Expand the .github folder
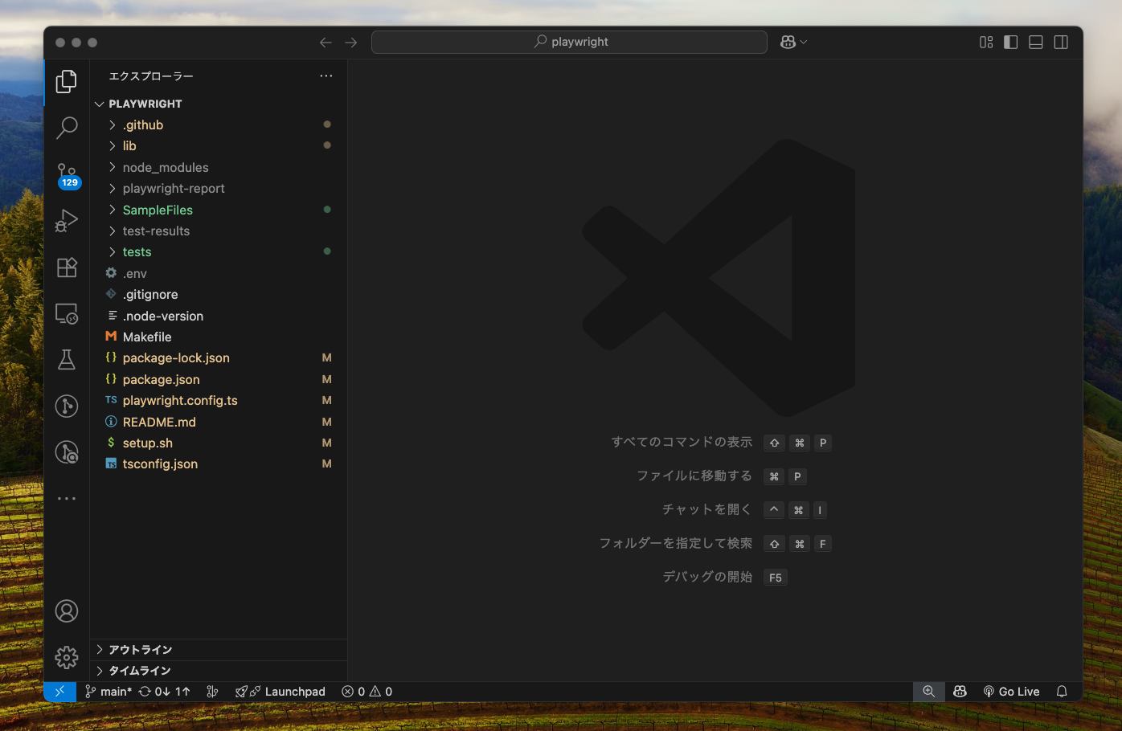 143,125
